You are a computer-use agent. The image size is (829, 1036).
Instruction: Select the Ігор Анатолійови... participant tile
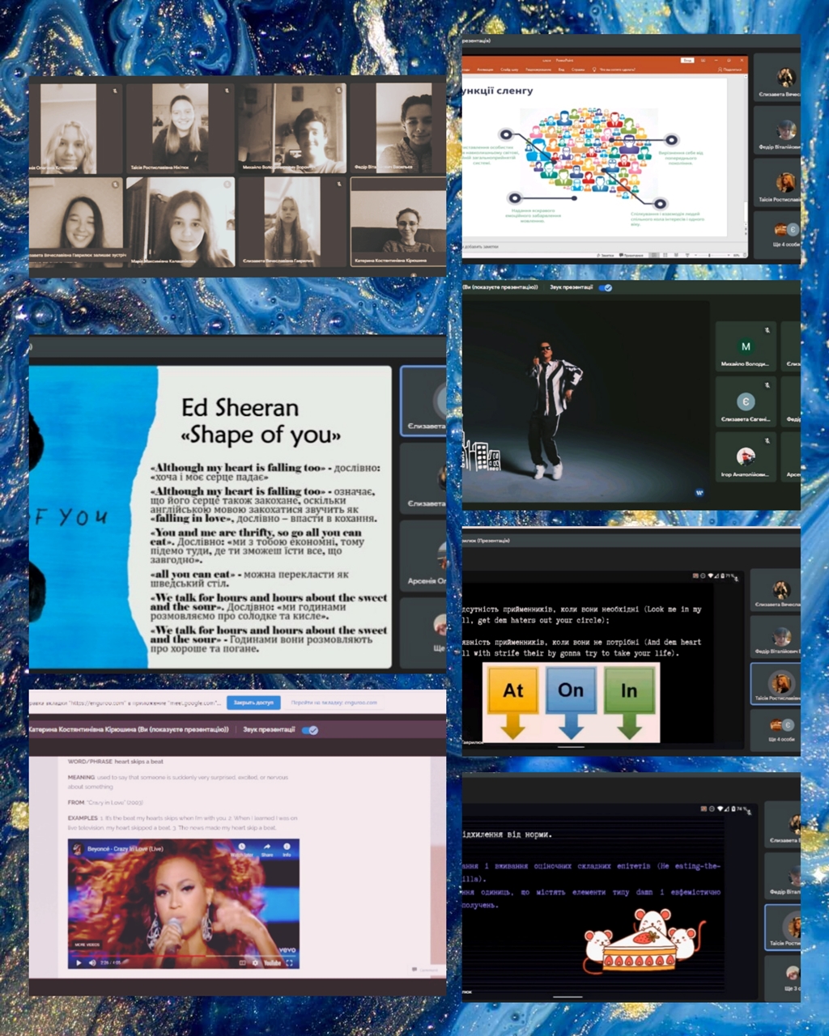point(746,456)
